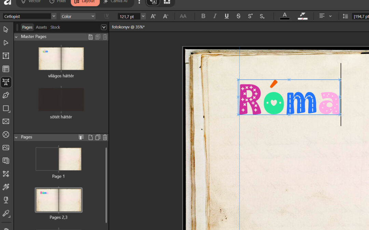Open the three-dot more options menu
The image size is (369, 230).
click(139, 2)
